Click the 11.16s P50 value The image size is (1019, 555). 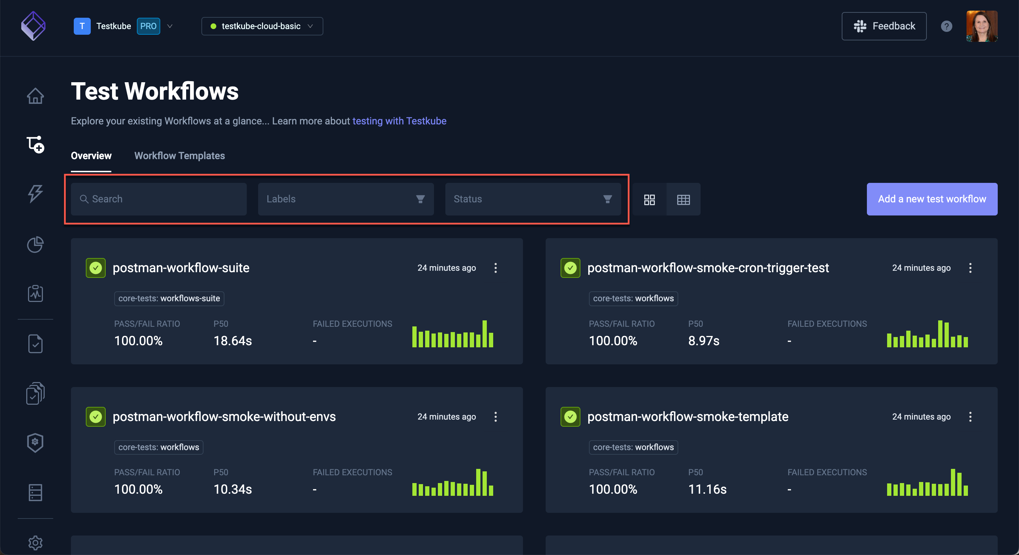[707, 489]
